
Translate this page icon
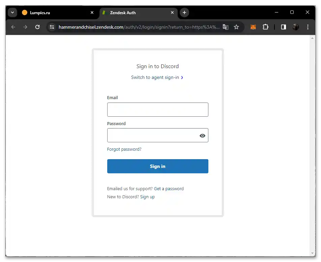click(225, 27)
